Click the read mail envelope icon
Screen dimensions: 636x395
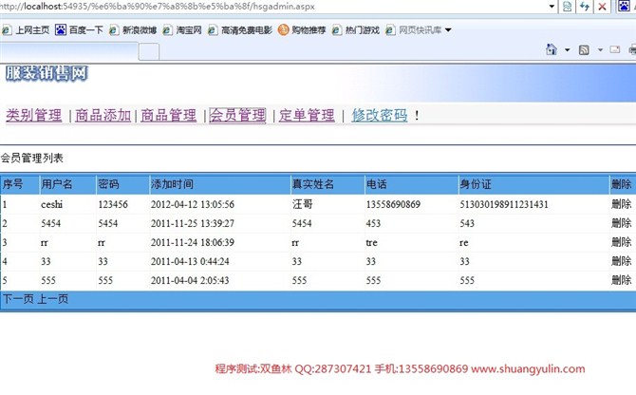click(x=614, y=49)
